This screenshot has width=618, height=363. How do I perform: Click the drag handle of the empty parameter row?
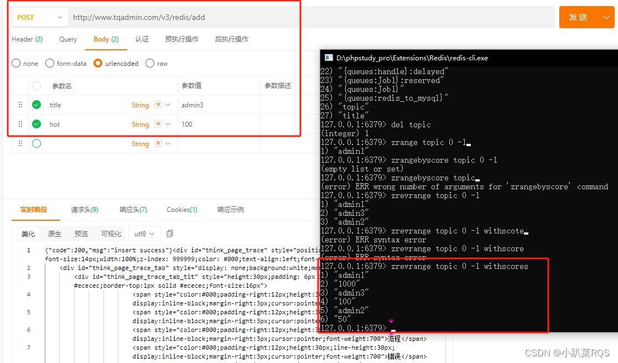click(x=20, y=143)
